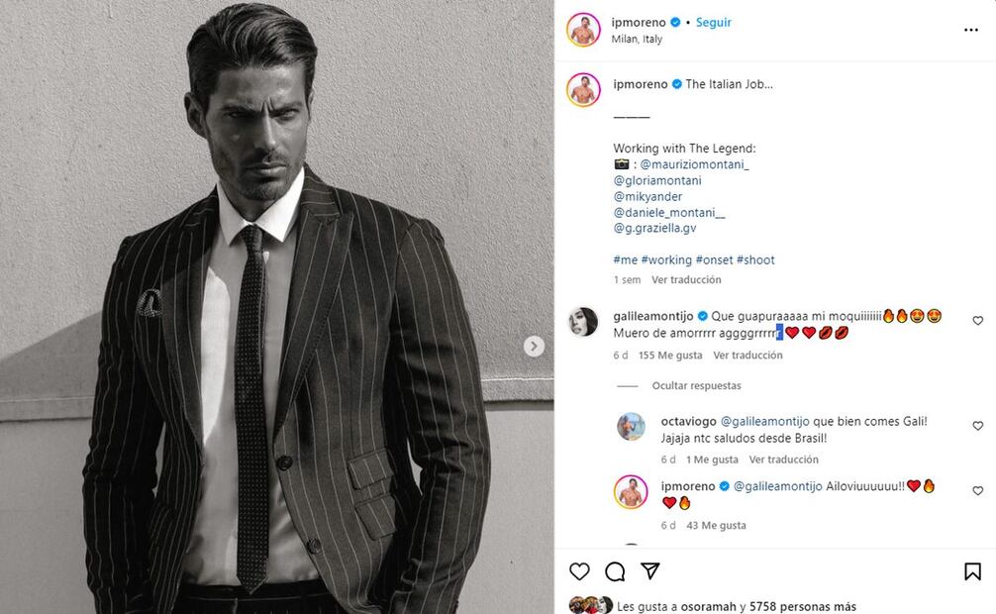Open the #working hashtag
Screen dimensions: 996x614
667,259
